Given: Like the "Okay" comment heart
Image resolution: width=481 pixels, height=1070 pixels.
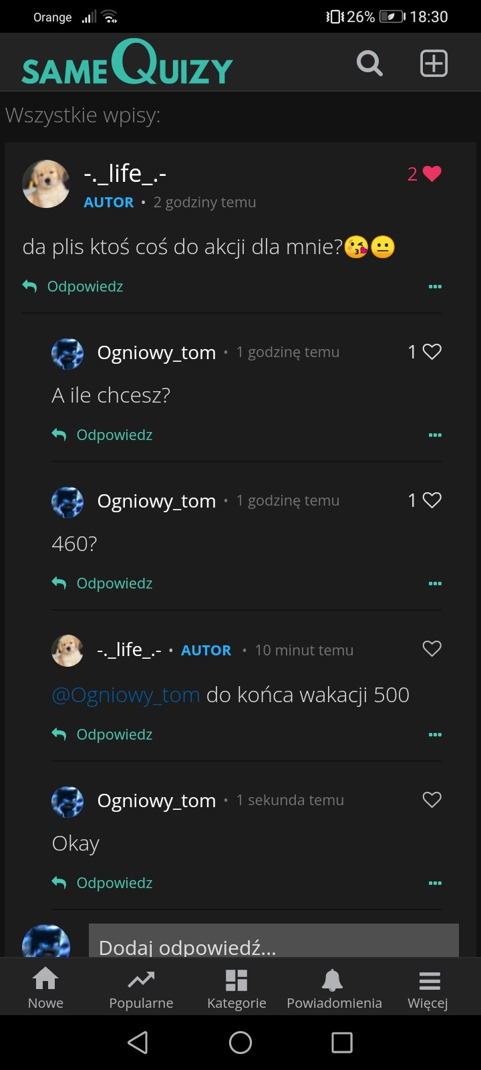Looking at the screenshot, I should [x=432, y=800].
